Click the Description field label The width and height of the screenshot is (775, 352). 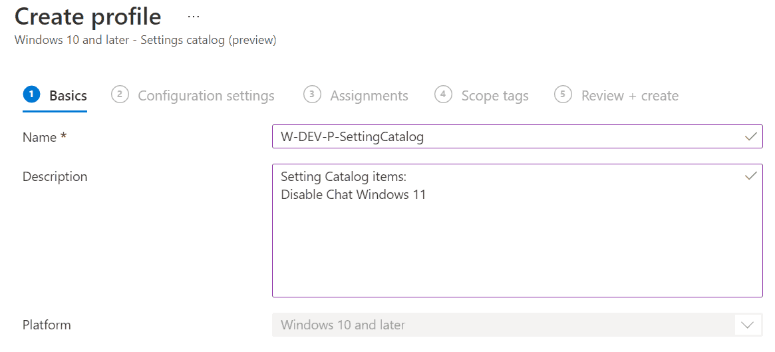(55, 176)
